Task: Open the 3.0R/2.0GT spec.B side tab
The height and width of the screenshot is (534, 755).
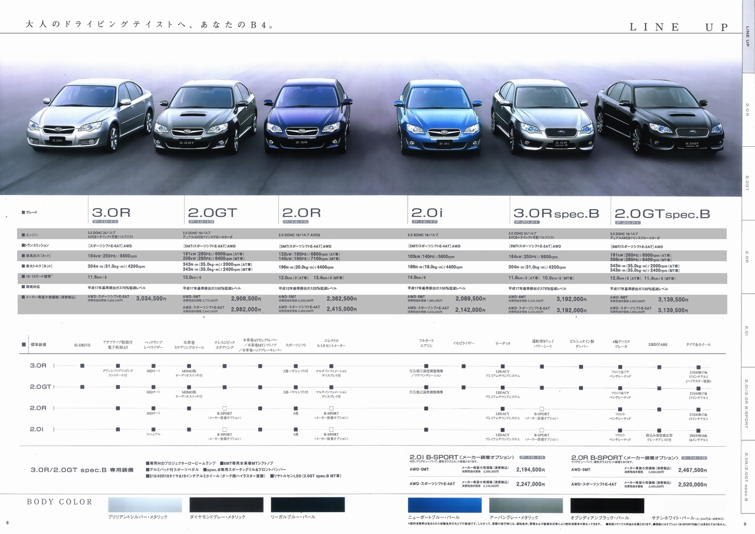Action: [747, 477]
